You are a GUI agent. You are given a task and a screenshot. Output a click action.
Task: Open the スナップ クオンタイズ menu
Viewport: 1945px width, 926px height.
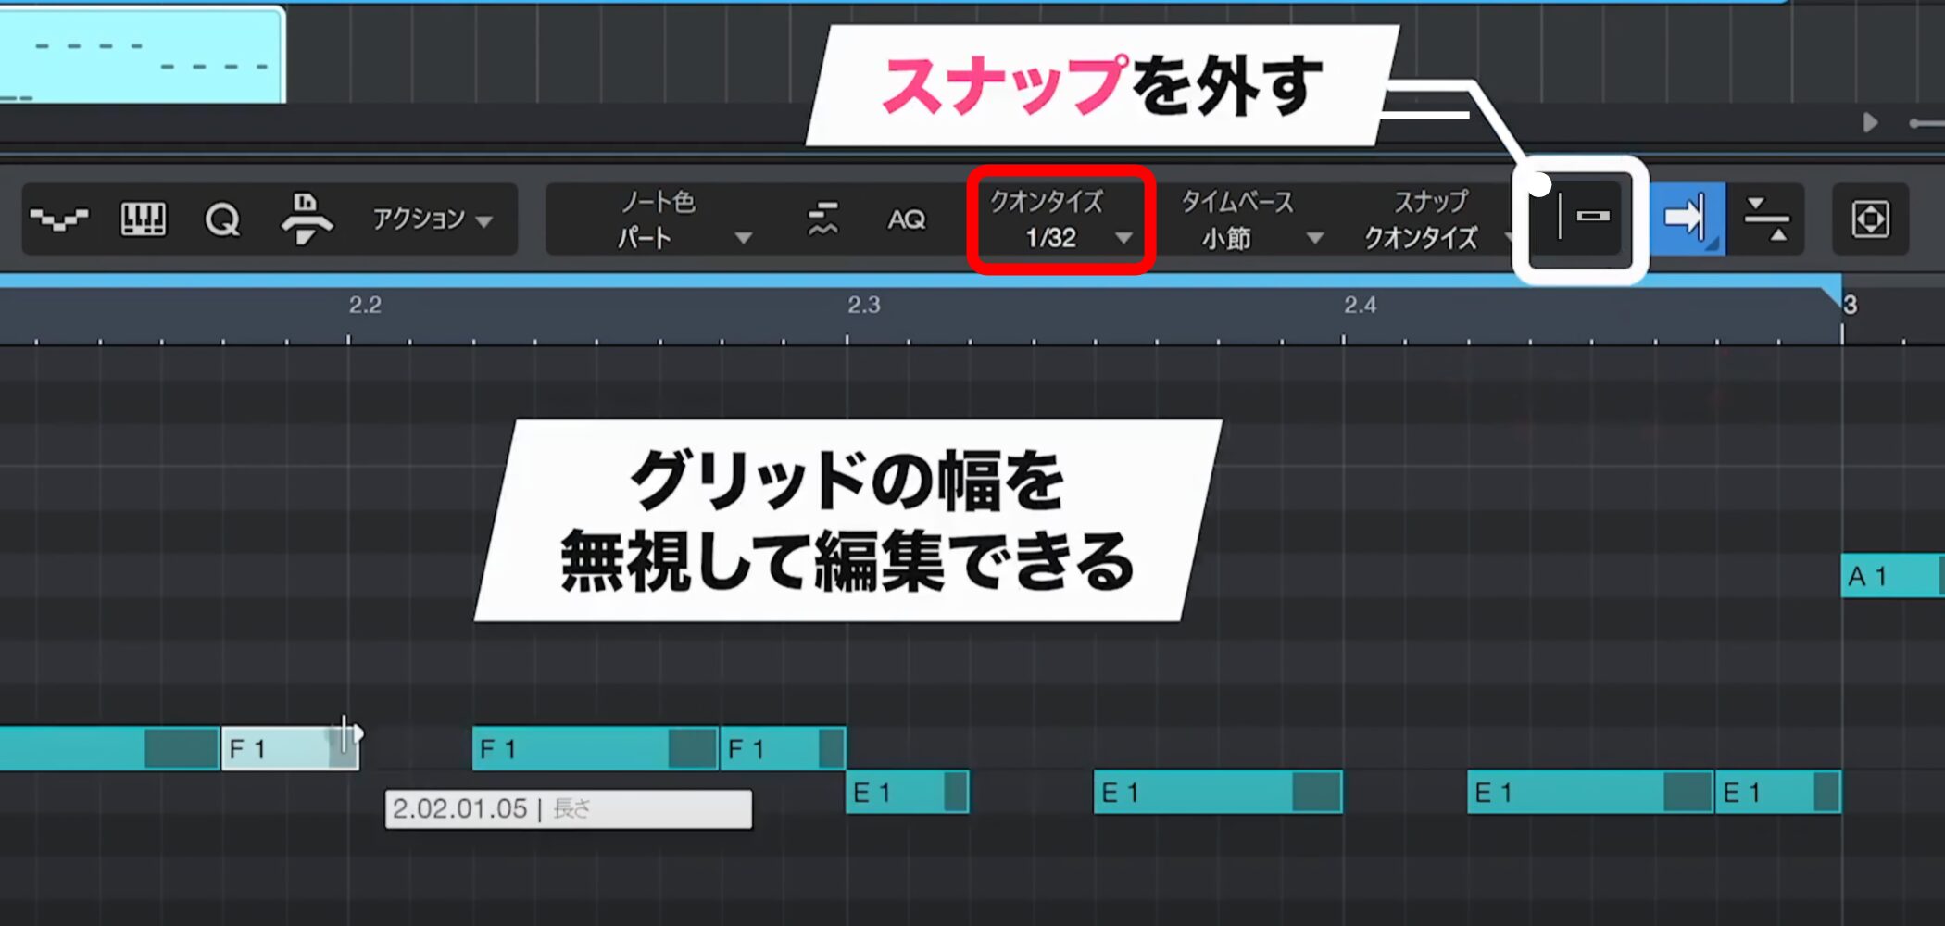[1431, 220]
